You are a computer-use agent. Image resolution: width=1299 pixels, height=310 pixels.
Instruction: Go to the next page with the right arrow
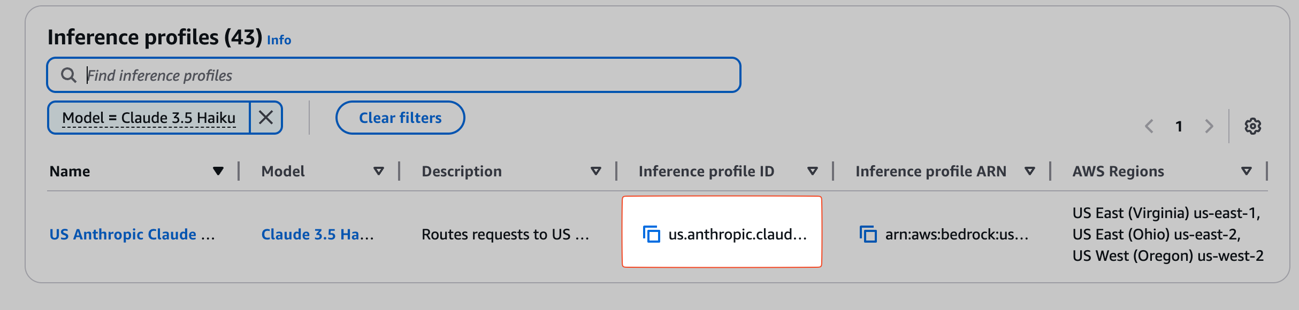[x=1208, y=126]
